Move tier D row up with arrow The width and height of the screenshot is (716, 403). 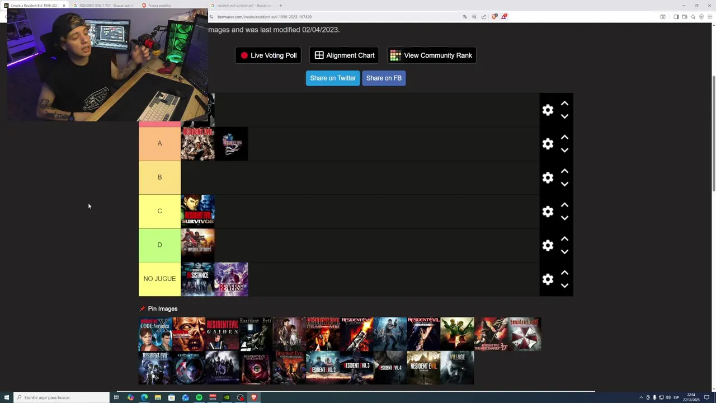(x=564, y=238)
